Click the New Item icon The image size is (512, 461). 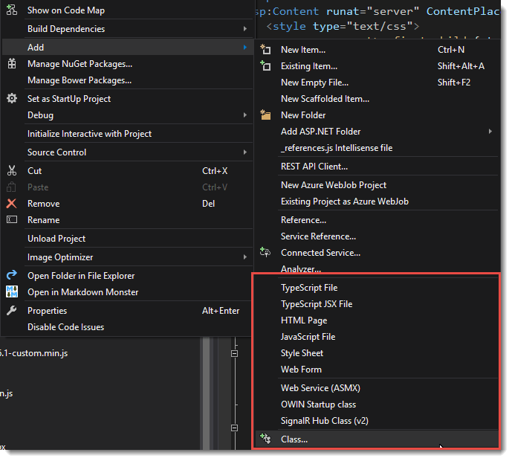265,49
